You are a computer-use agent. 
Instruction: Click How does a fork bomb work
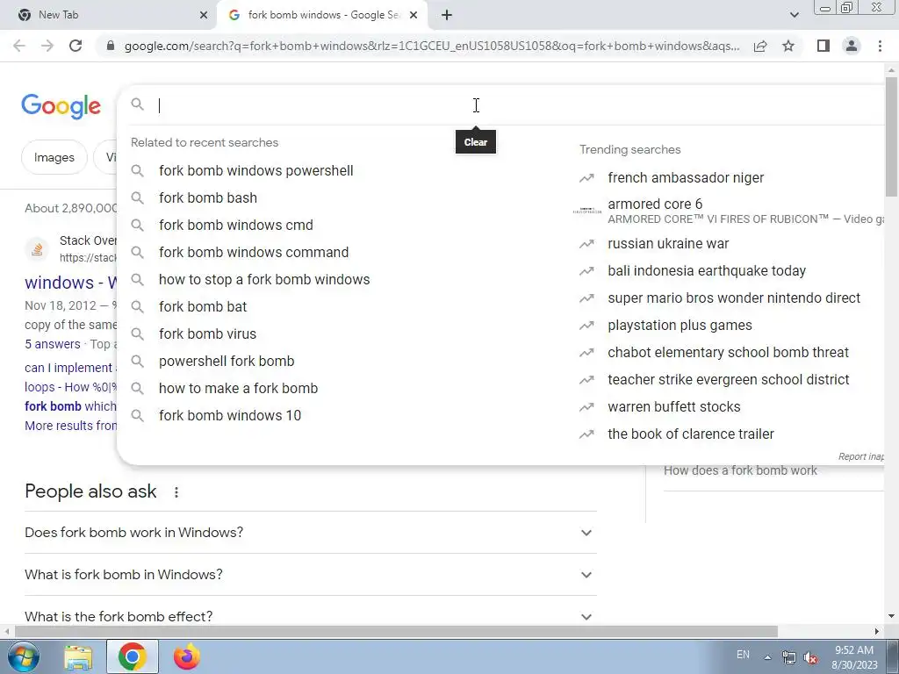tap(740, 470)
